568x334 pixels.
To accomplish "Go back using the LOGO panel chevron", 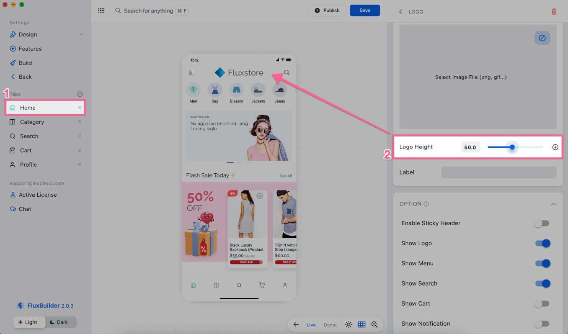I will pyautogui.click(x=400, y=12).
